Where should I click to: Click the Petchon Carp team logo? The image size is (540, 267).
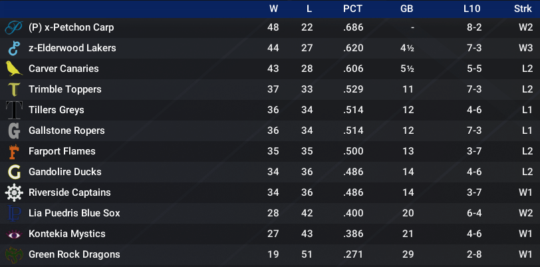14,27
